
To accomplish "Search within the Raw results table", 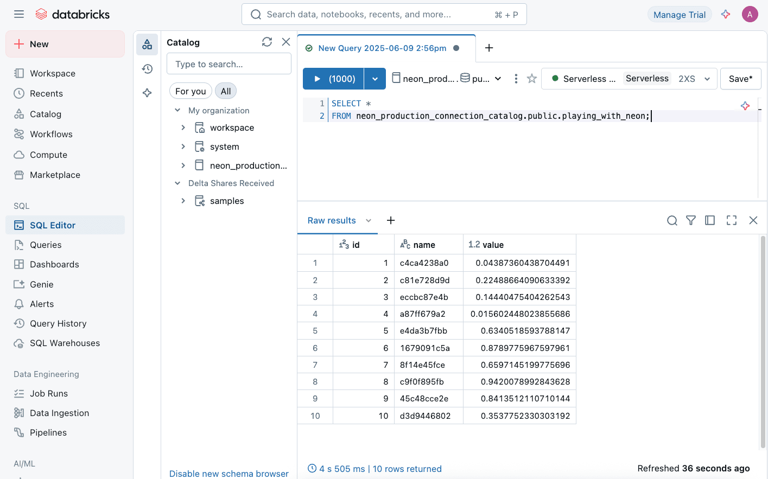I will click(672, 220).
